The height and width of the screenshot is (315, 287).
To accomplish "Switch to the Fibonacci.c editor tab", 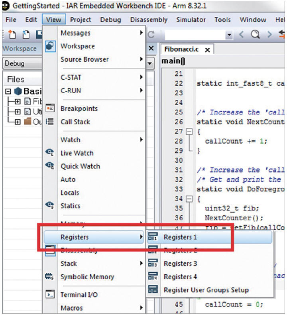I will 181,49.
